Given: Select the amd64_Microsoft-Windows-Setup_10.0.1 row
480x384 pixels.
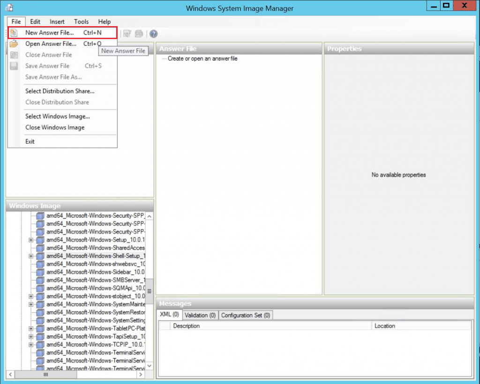Looking at the screenshot, I should [96, 240].
